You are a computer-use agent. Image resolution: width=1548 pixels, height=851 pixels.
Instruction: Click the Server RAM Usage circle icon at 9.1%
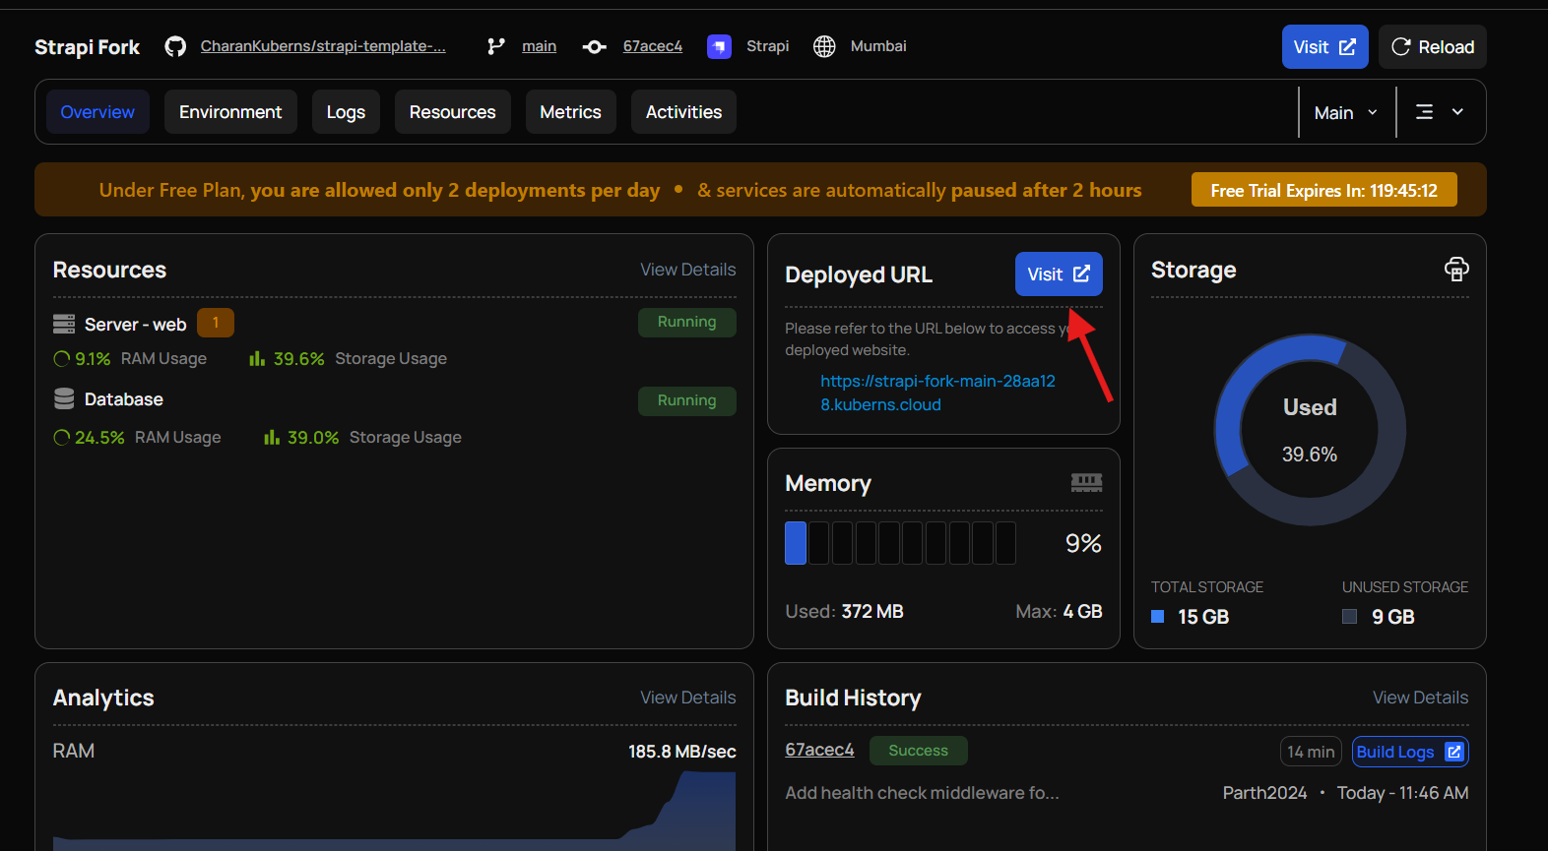tap(62, 359)
